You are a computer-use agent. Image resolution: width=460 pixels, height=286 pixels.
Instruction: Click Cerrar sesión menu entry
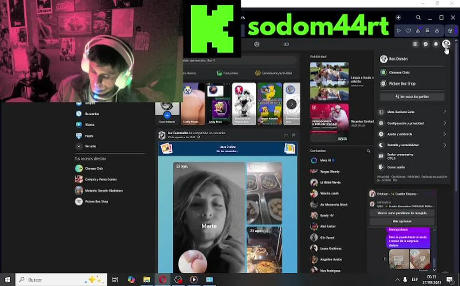[412, 167]
